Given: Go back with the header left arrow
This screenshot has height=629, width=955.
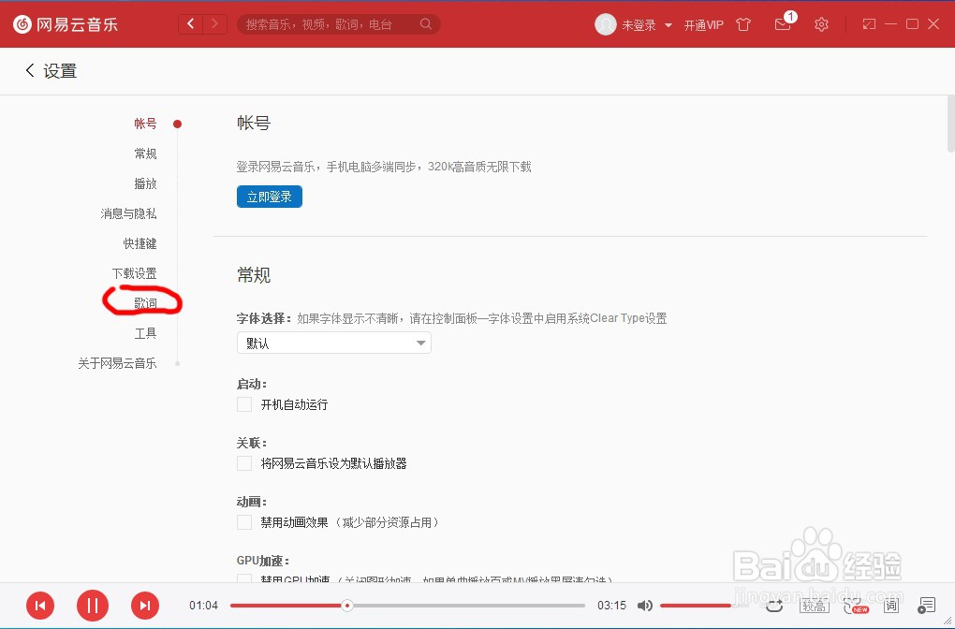Looking at the screenshot, I should click(x=191, y=23).
